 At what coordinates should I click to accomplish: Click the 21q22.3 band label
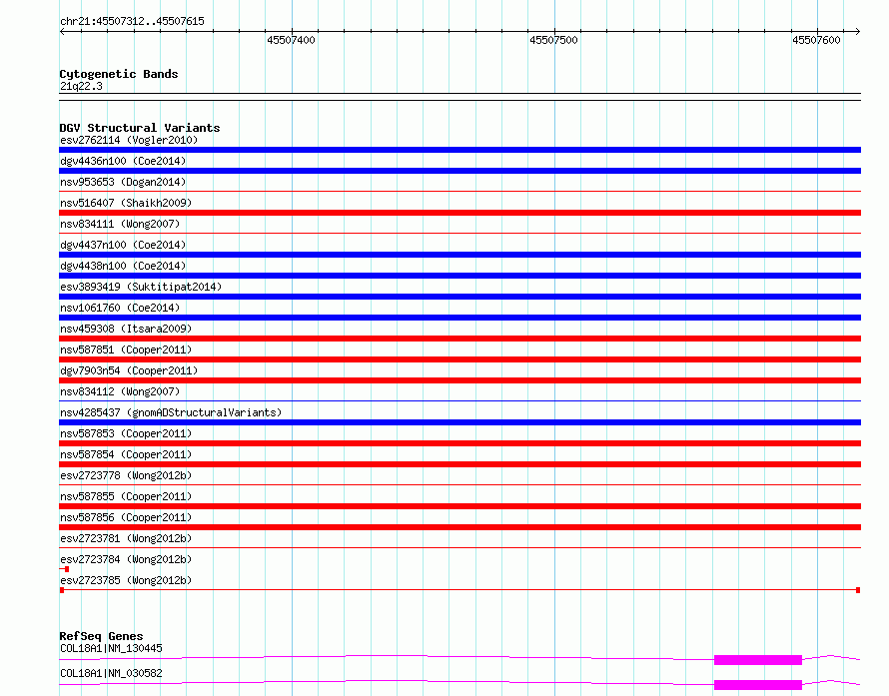(x=81, y=86)
